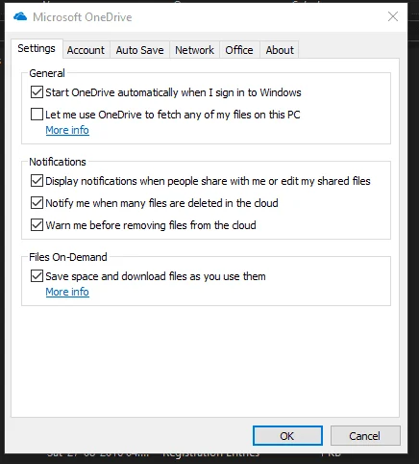
Task: Open More info link under General
Action: [67, 130]
